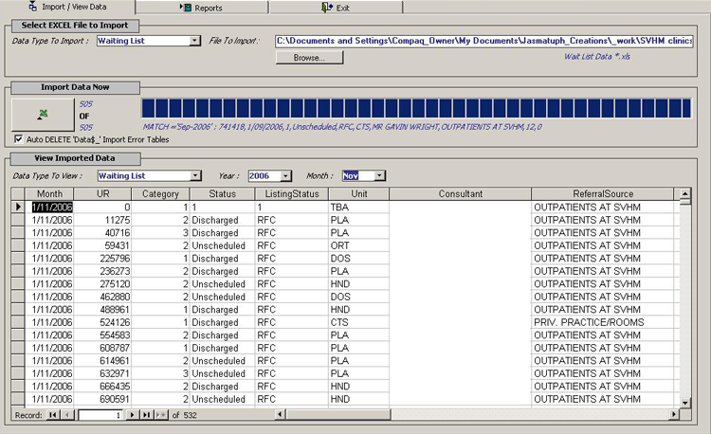Viewport: 711px width, 434px height.
Task: Click the UR column header
Action: [x=103, y=194]
